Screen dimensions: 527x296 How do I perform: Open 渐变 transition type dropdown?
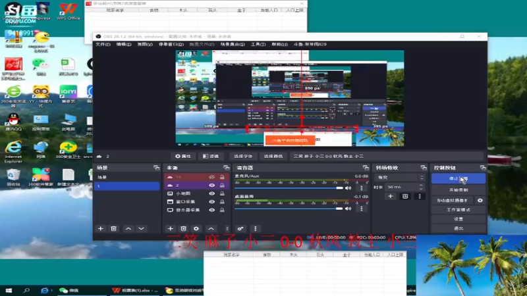coord(399,177)
